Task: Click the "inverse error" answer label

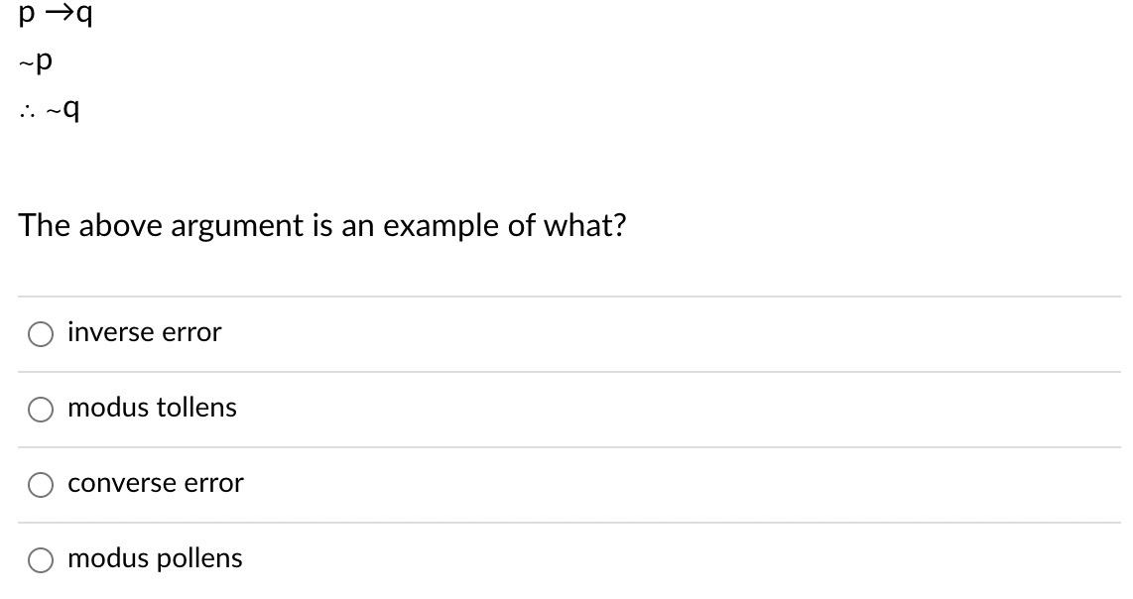Action: [x=143, y=332]
